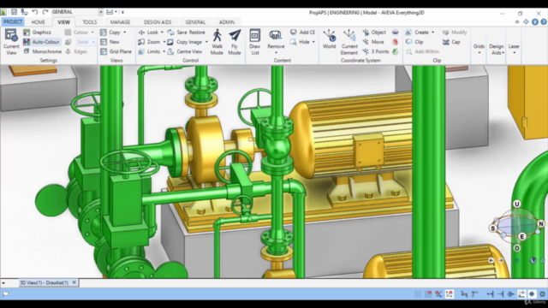
Task: Open the GENERAL module combo box
Action: (77, 12)
